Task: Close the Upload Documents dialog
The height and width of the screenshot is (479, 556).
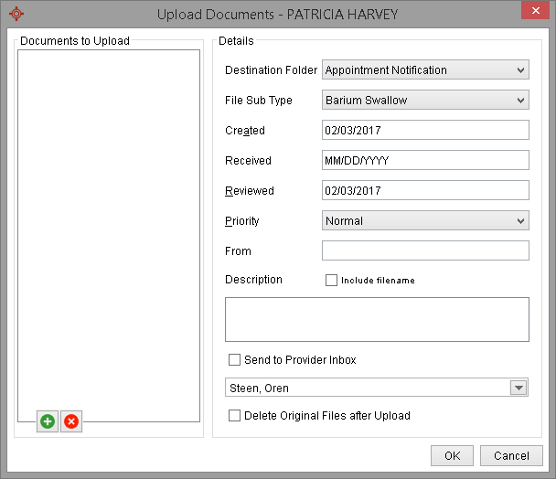Action: (534, 12)
